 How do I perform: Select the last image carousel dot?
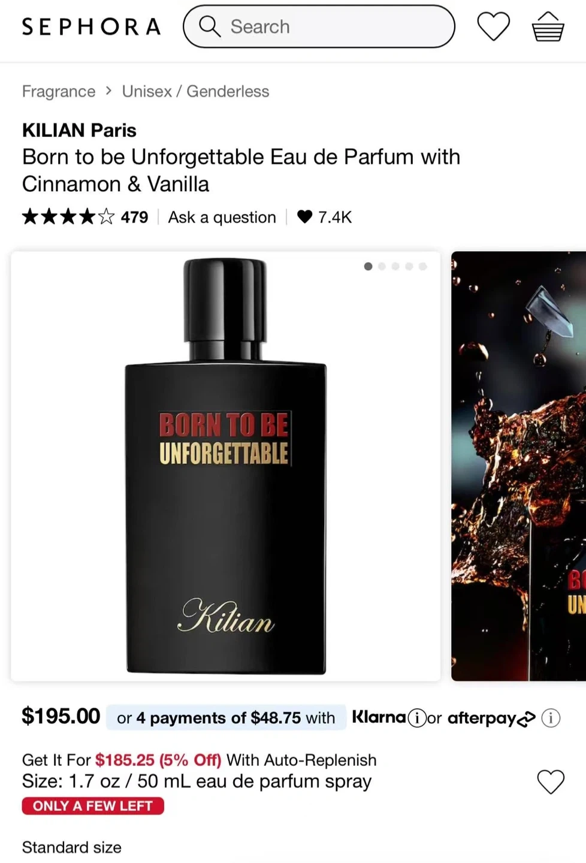point(423,266)
